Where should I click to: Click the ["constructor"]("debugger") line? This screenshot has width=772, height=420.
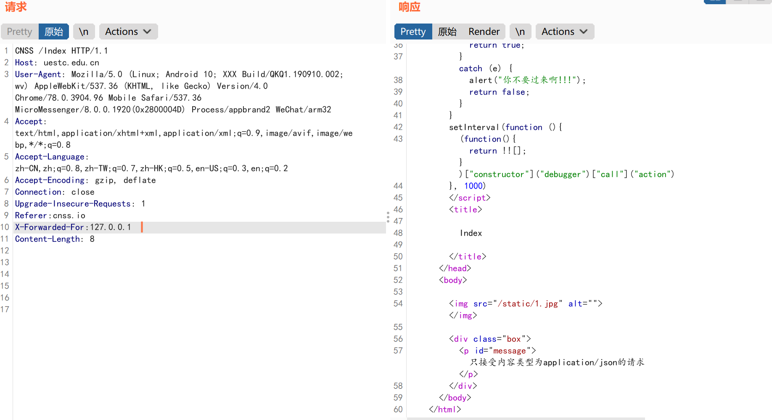tap(566, 174)
